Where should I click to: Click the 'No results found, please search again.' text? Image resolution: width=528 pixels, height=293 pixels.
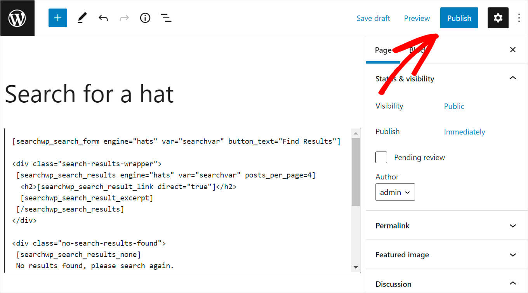(x=95, y=266)
